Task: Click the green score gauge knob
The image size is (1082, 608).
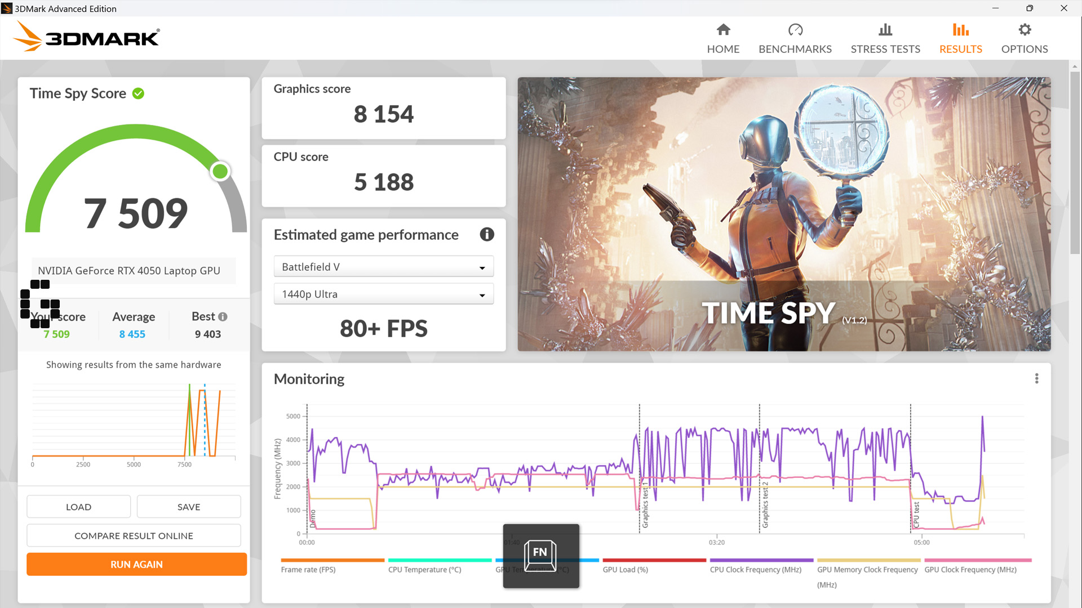Action: (220, 171)
